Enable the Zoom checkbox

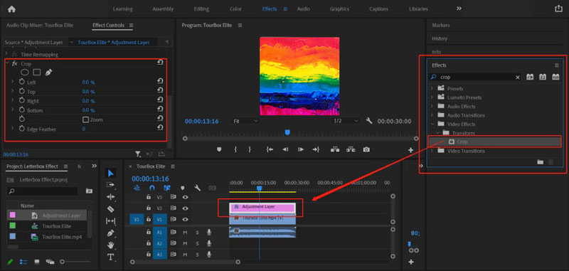[x=85, y=119]
